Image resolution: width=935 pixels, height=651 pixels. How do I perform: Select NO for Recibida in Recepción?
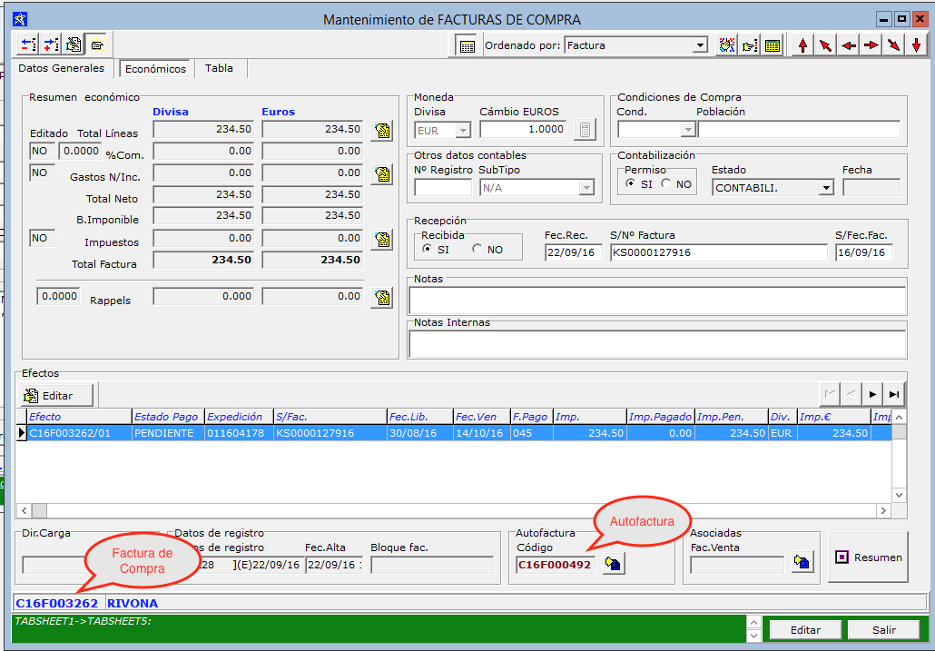[477, 249]
